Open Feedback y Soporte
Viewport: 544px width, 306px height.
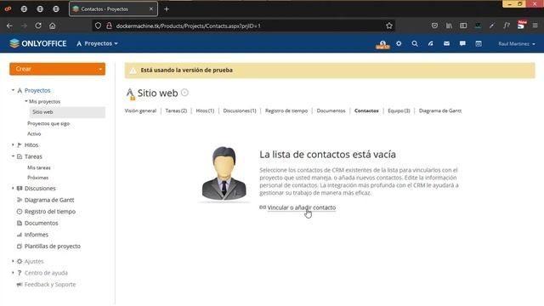pos(50,285)
